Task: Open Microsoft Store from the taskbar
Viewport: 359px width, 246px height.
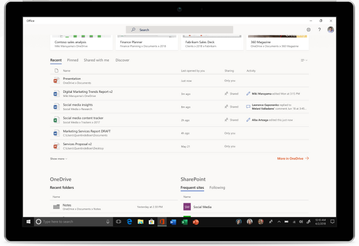Action: 151,222
